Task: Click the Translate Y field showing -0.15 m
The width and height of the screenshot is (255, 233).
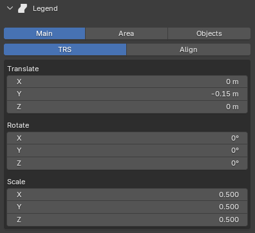Action: 127,94
